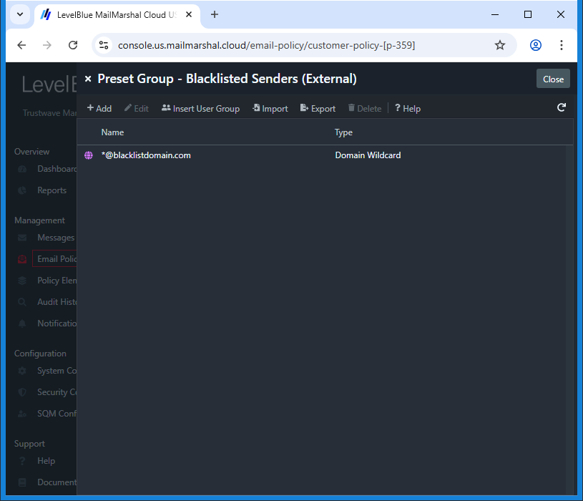The width and height of the screenshot is (583, 501).
Task: Click the Security Configuration shield icon
Action: [x=22, y=392]
